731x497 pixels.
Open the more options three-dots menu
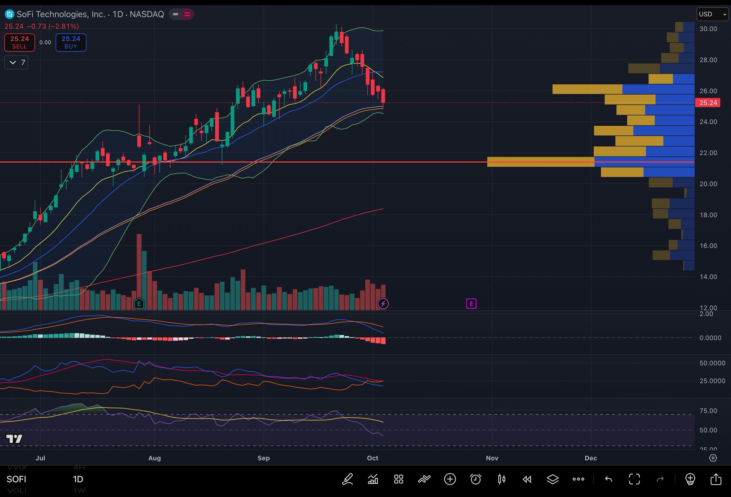578,479
